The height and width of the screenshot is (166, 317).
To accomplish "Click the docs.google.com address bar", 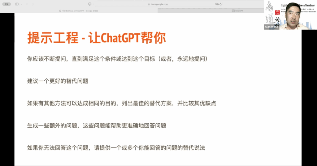I will click(x=158, y=4).
